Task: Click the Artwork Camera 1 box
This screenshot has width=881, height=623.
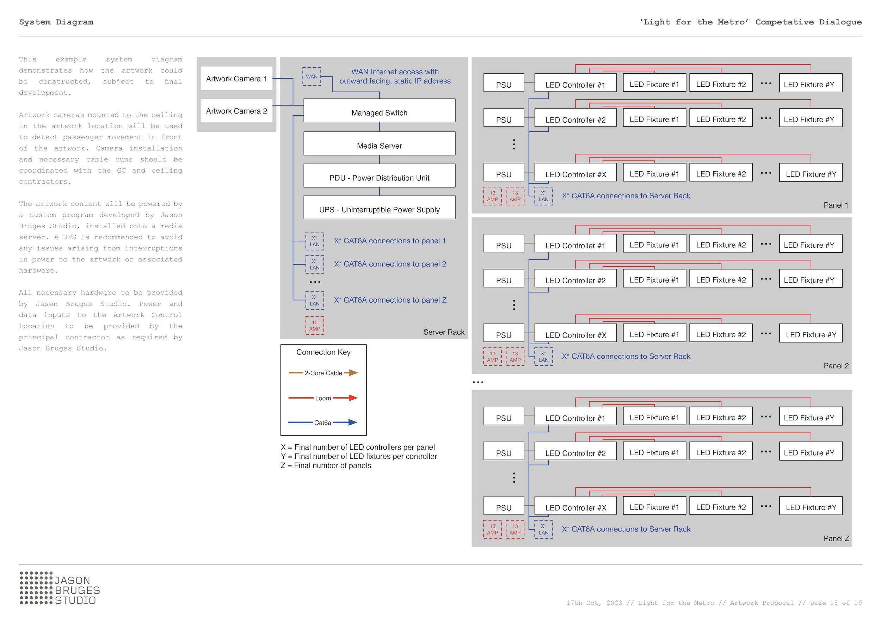Action: pyautogui.click(x=236, y=79)
